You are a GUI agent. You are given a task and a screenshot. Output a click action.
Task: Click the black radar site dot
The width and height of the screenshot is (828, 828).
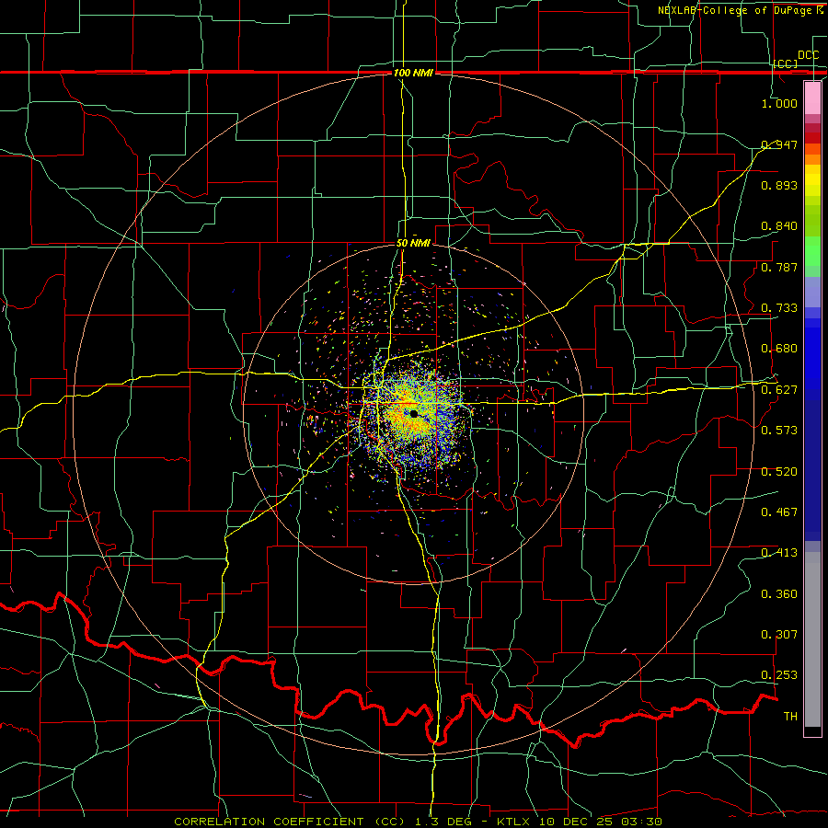[x=414, y=413]
